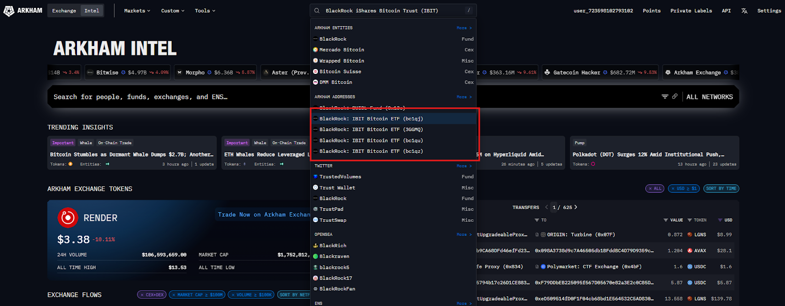Switch to the Intel tab

[x=92, y=11]
